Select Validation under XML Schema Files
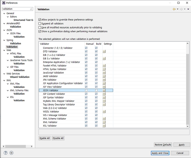The image size is (191, 158). (x=19, y=94)
